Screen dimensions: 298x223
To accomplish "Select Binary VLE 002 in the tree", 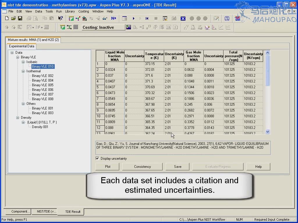I will pos(42,76).
